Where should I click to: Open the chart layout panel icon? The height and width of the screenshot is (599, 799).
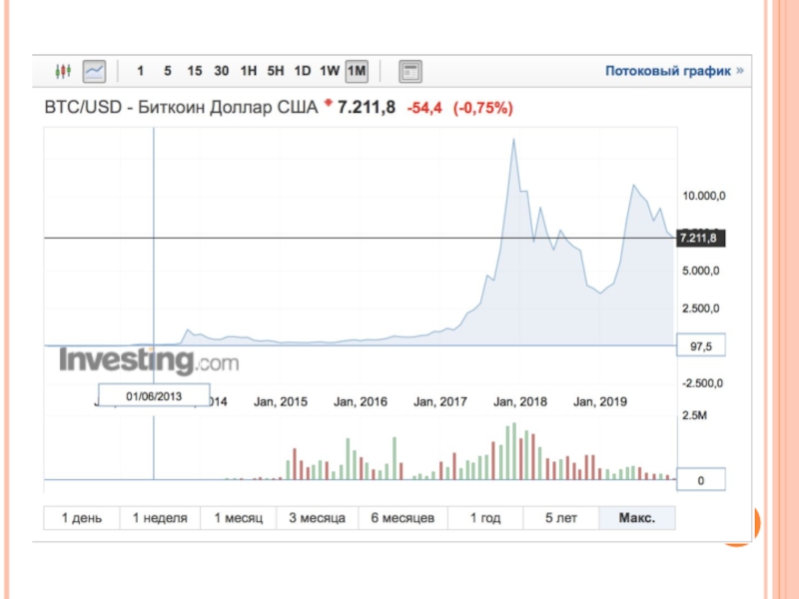[409, 71]
